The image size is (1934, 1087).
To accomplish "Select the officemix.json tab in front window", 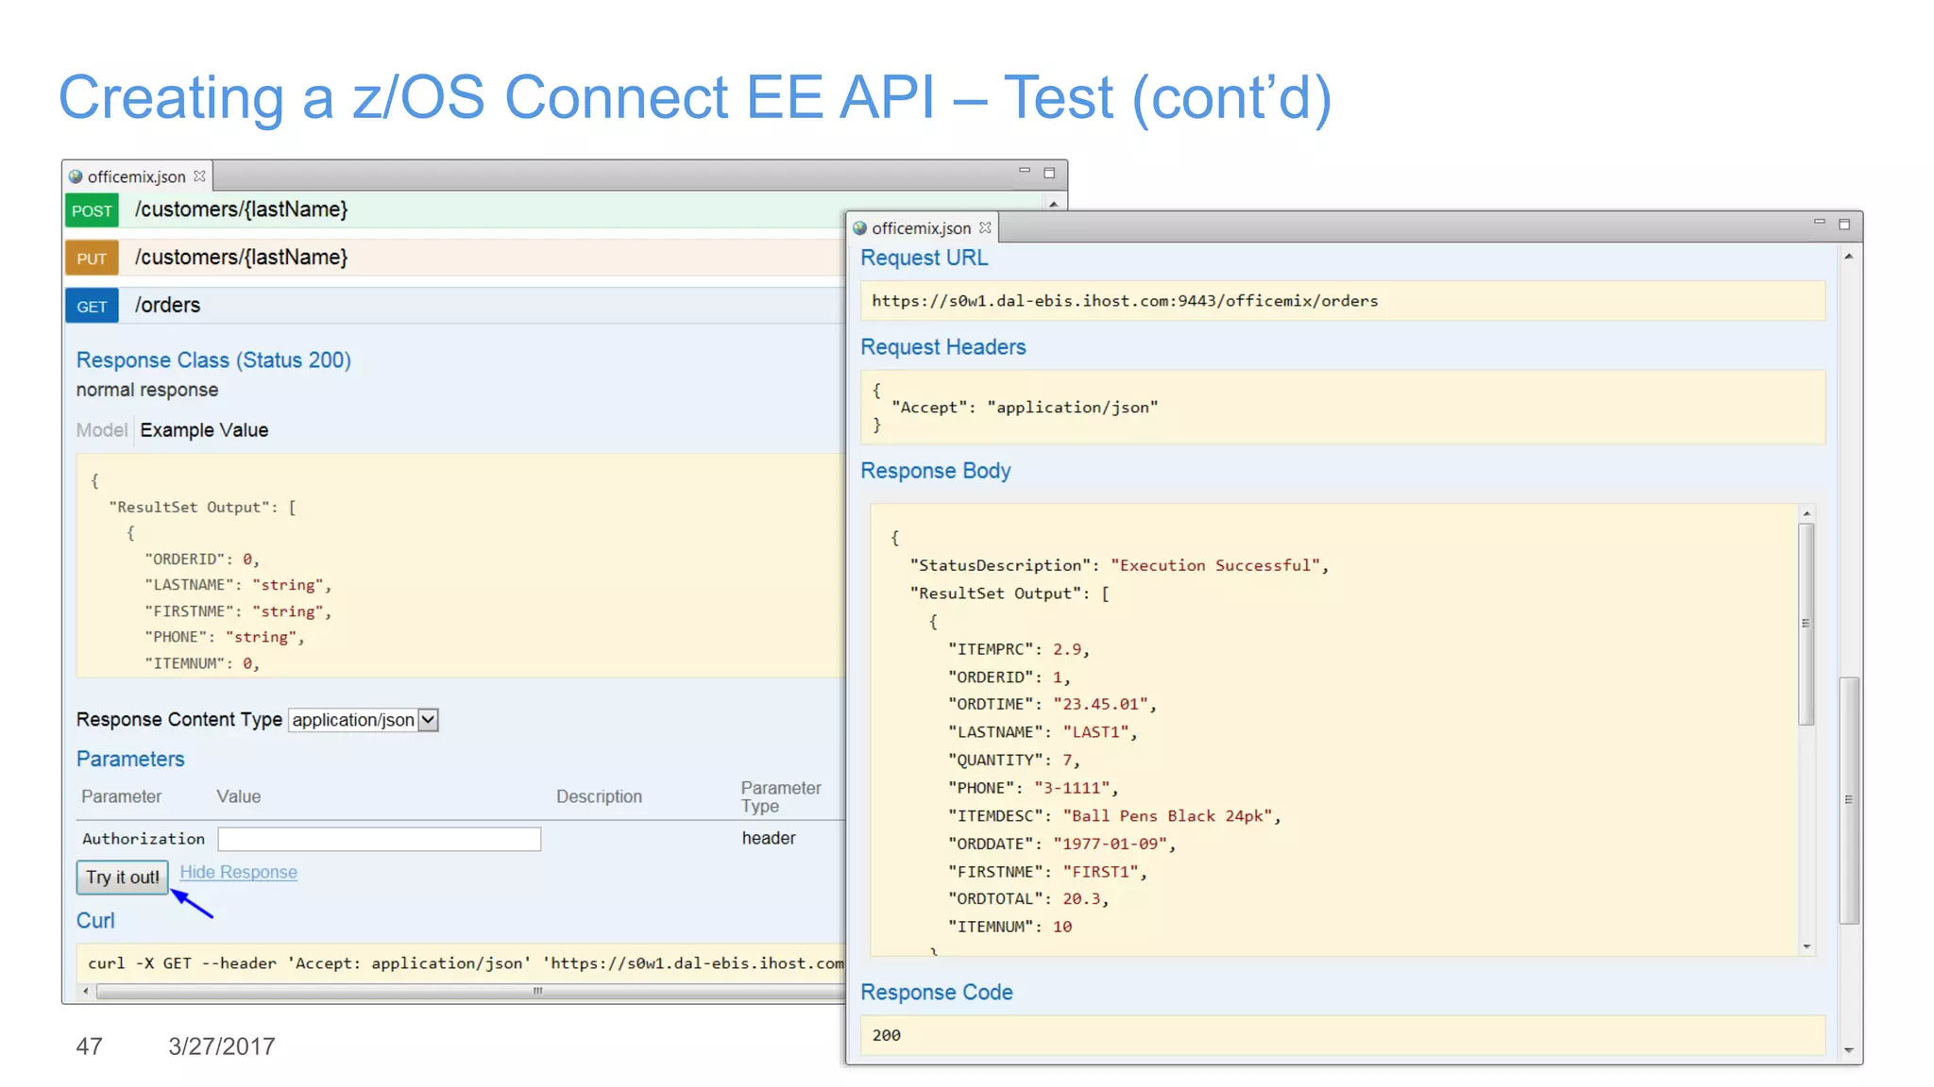I will click(x=921, y=228).
